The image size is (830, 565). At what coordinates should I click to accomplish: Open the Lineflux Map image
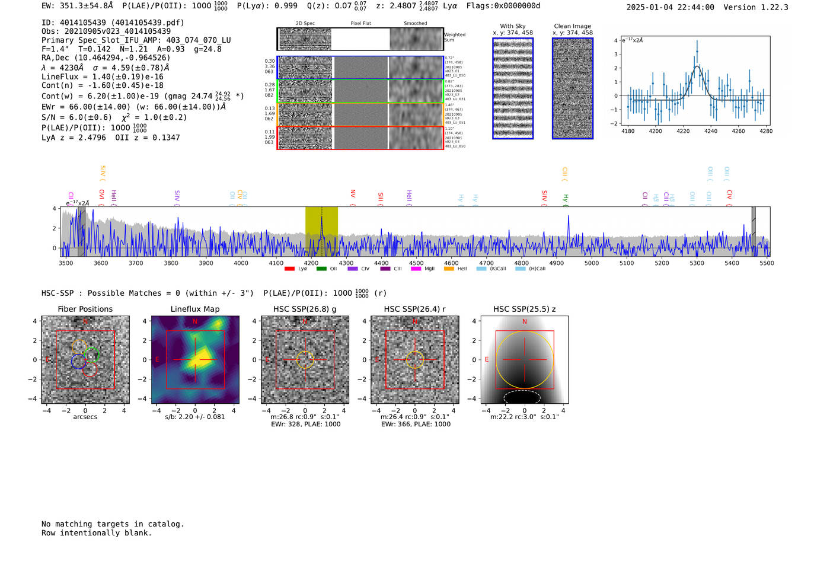tap(195, 360)
